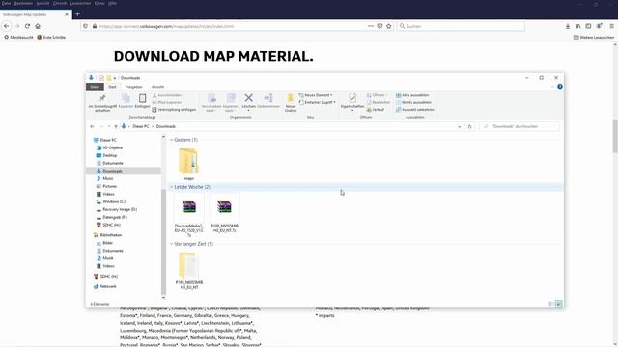
Task: Click browser page vertical scrollbar thumb
Action: click(615, 136)
